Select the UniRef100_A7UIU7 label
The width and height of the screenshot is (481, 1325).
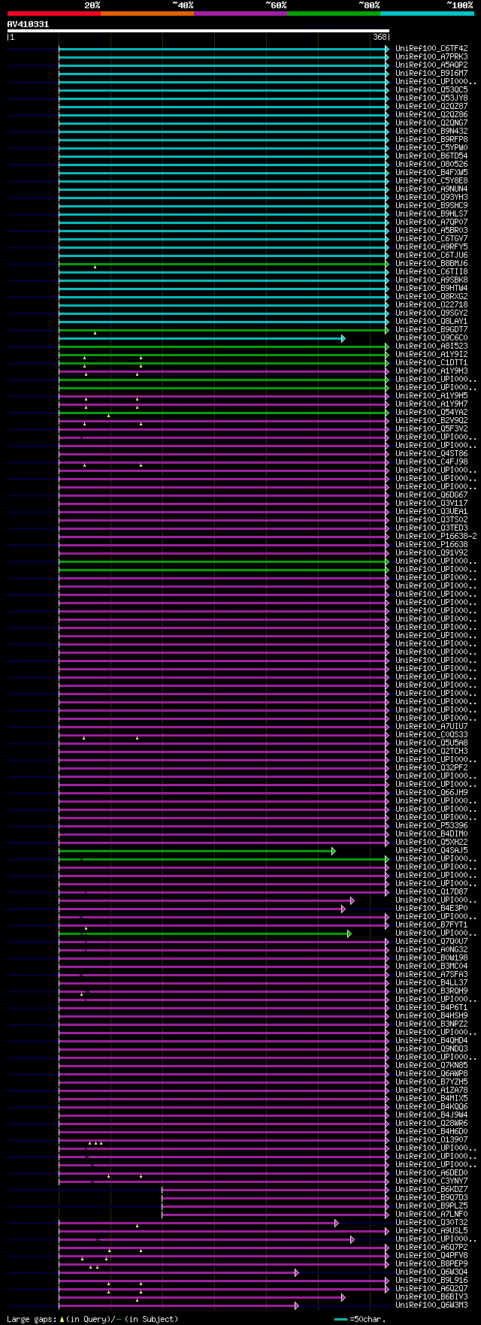[x=431, y=727]
